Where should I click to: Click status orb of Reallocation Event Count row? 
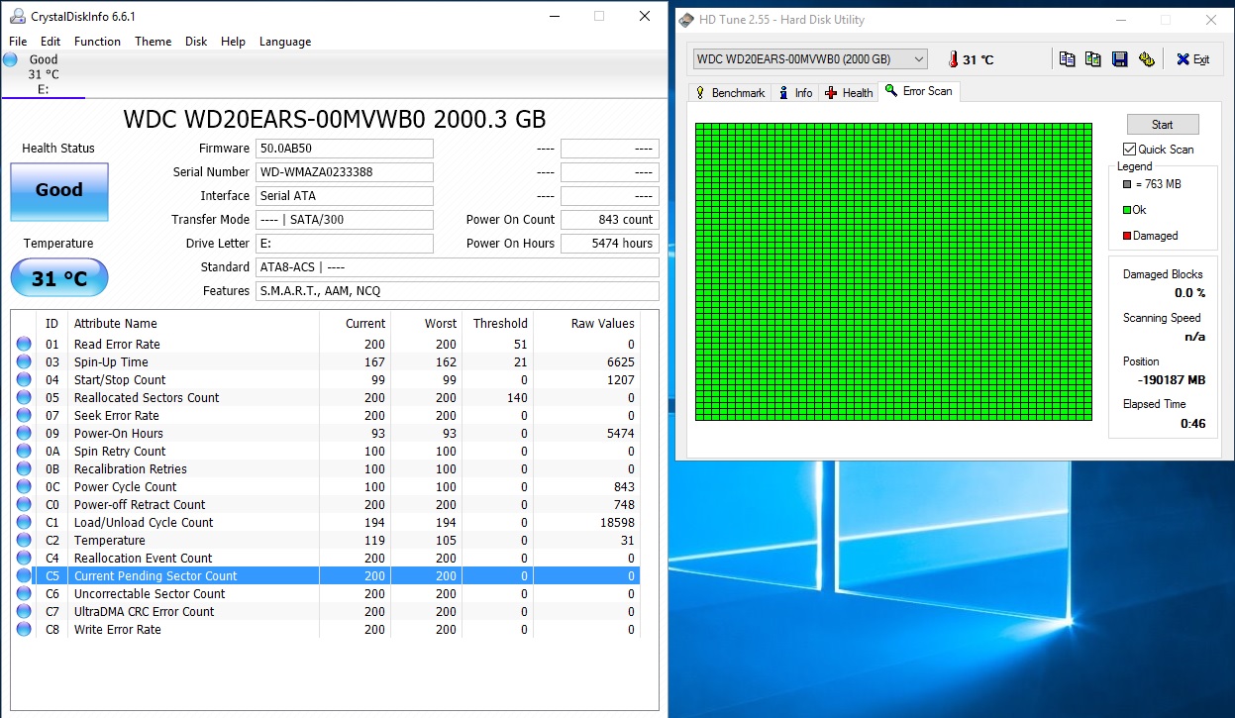[24, 559]
